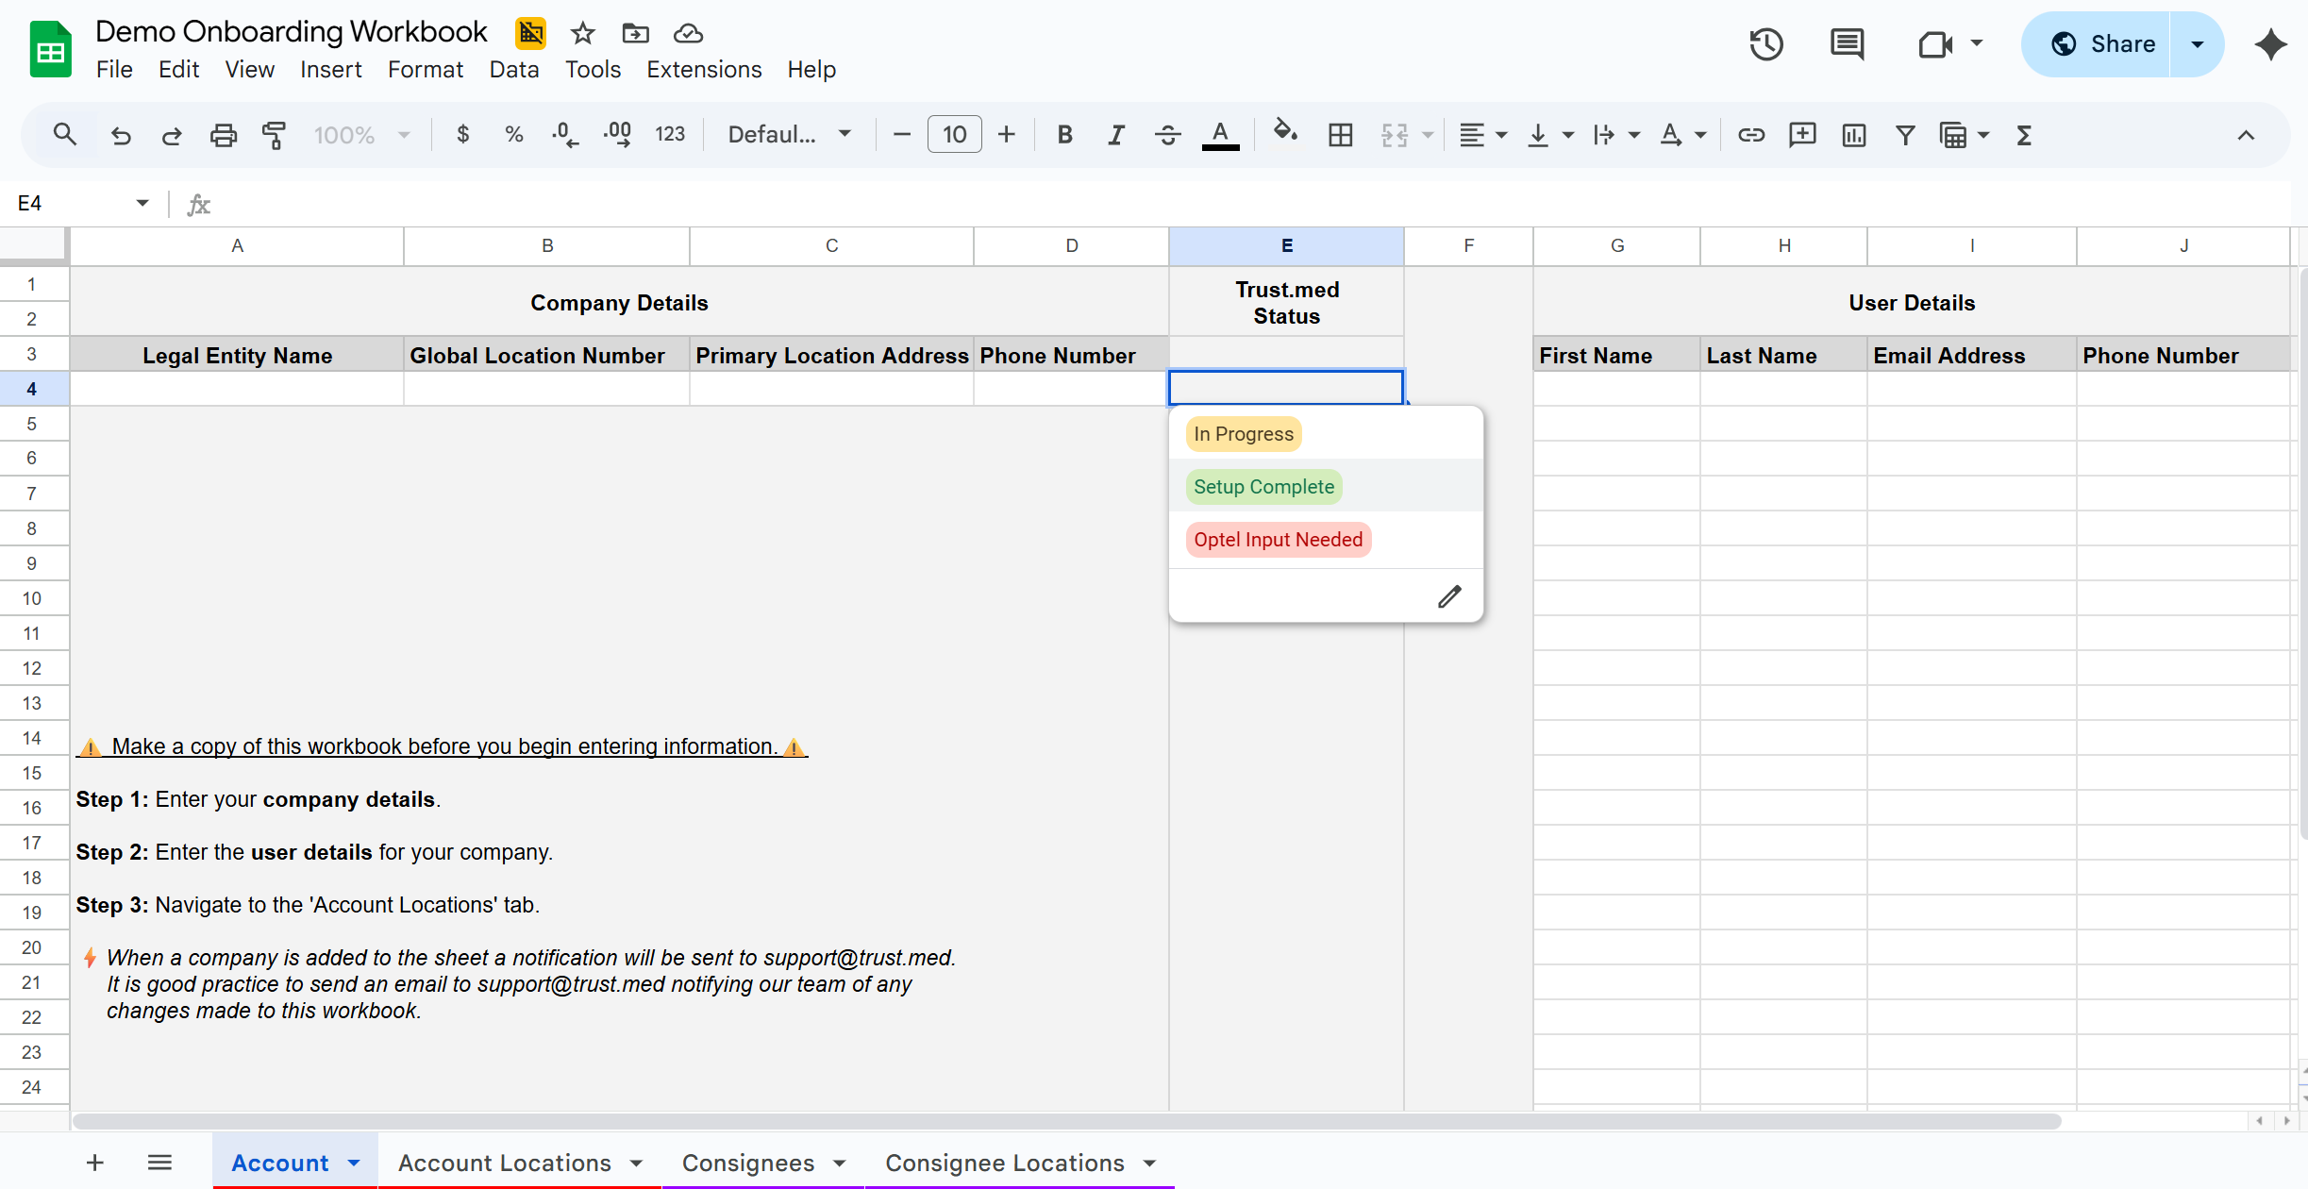Open the vertical align dropdown
Screen dimensions: 2308x1189
1550,135
